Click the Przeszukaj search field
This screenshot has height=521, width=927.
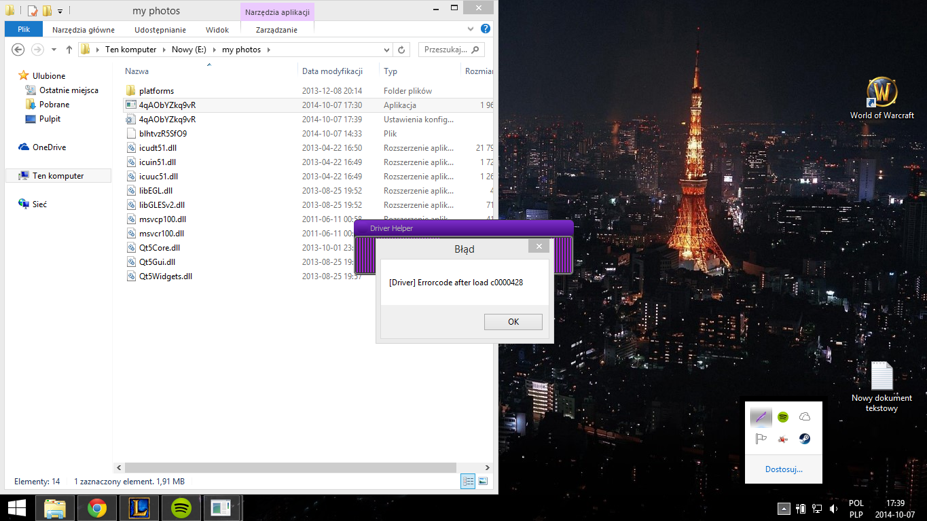pyautogui.click(x=451, y=50)
